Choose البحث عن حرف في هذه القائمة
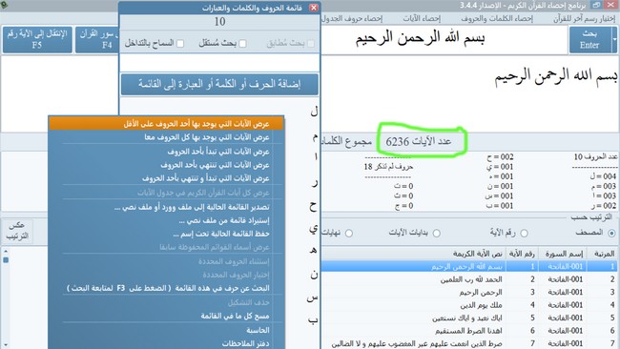The image size is (620, 349). [x=166, y=288]
